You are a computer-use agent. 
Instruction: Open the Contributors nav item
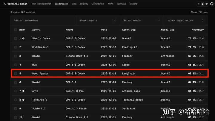click(x=98, y=4)
